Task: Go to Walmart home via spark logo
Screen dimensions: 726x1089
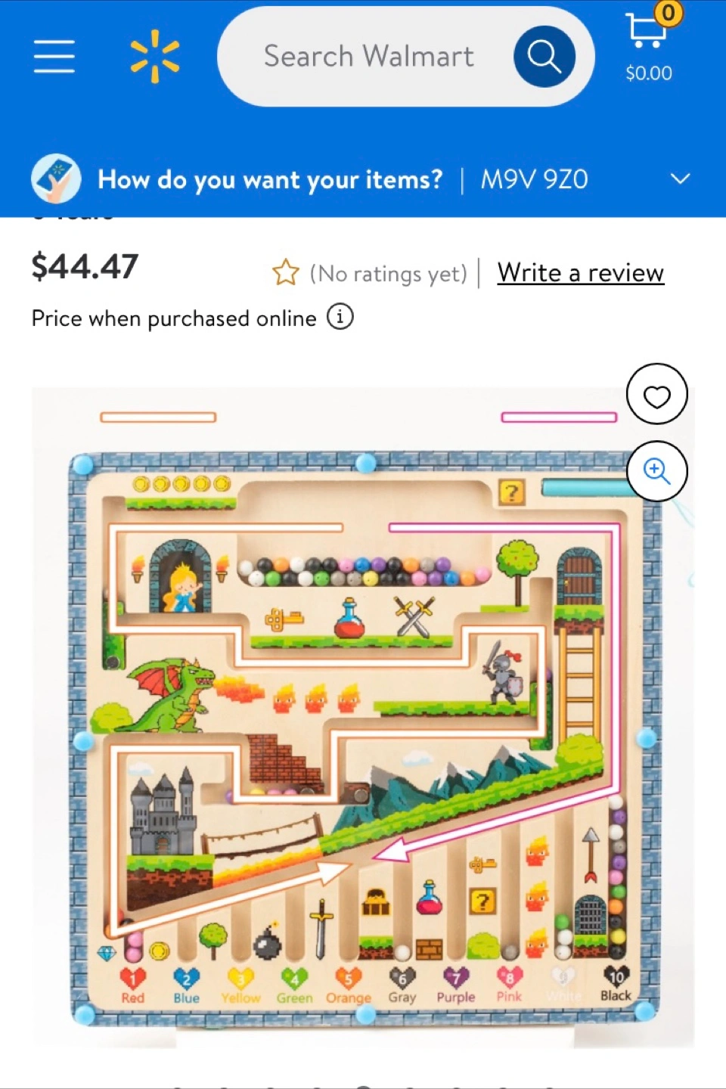Action: pos(155,56)
